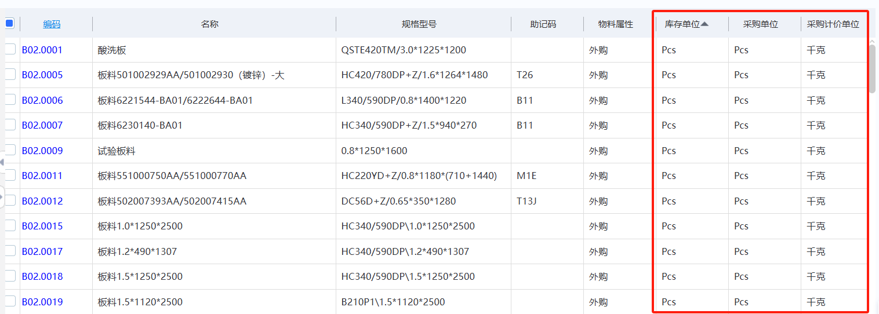879x314 pixels.
Task: Select spec QSTE420TM/3.0*1225*1200
Action: point(404,50)
